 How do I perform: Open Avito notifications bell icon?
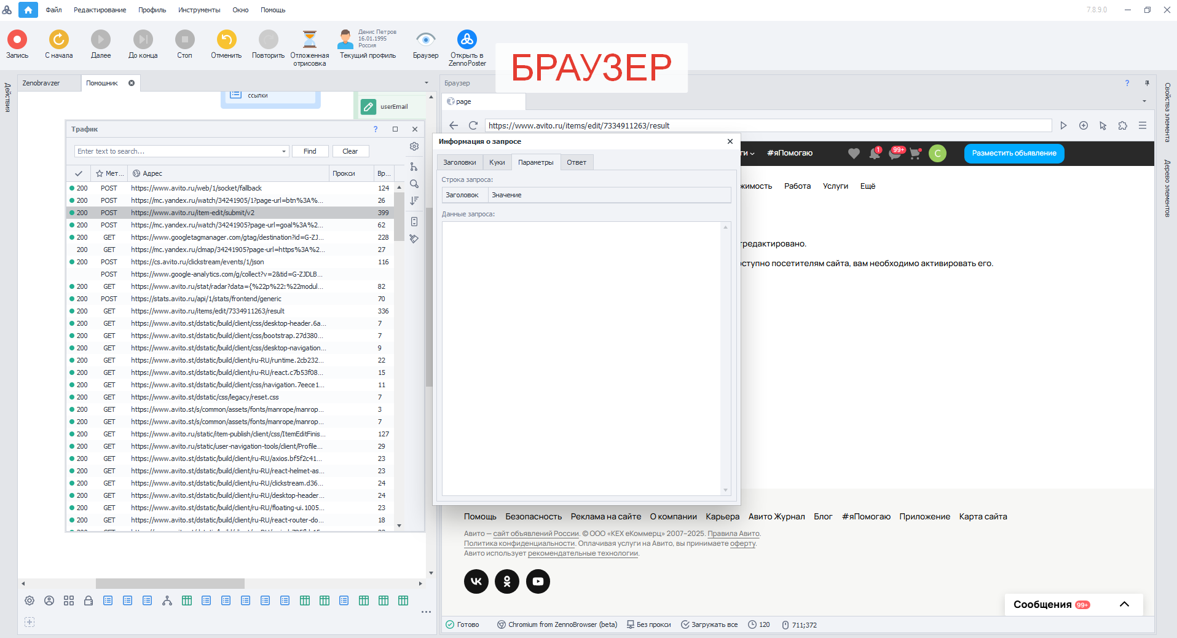tap(875, 153)
